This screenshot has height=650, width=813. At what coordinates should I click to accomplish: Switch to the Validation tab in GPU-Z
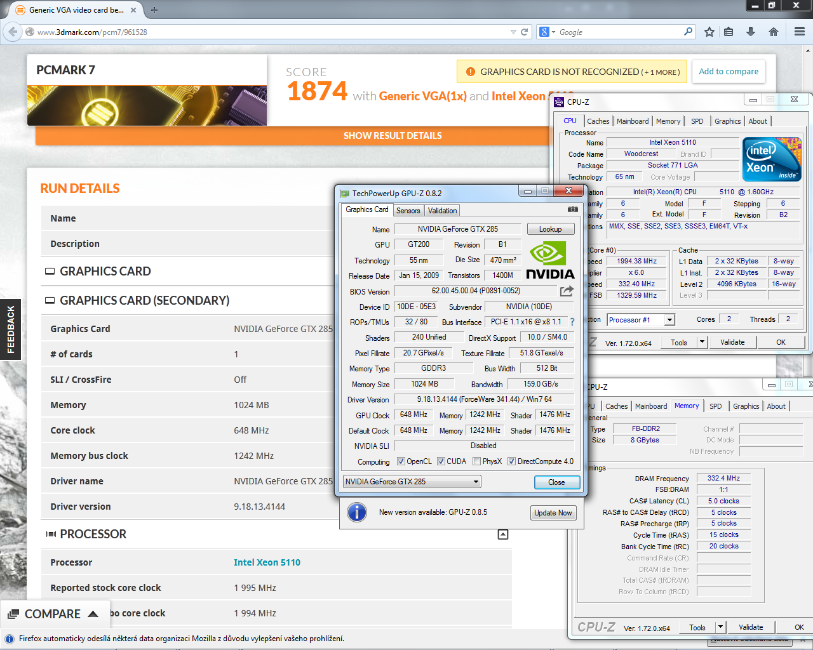[442, 211]
